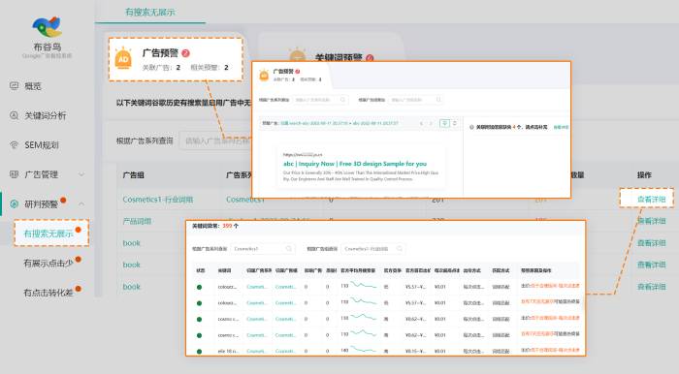Switch to 有搜索无展示 top tab
Viewport: 679px width, 374px height.
(x=149, y=12)
